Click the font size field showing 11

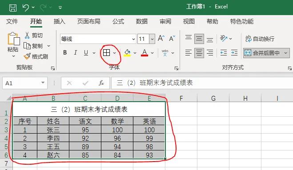tap(143, 39)
